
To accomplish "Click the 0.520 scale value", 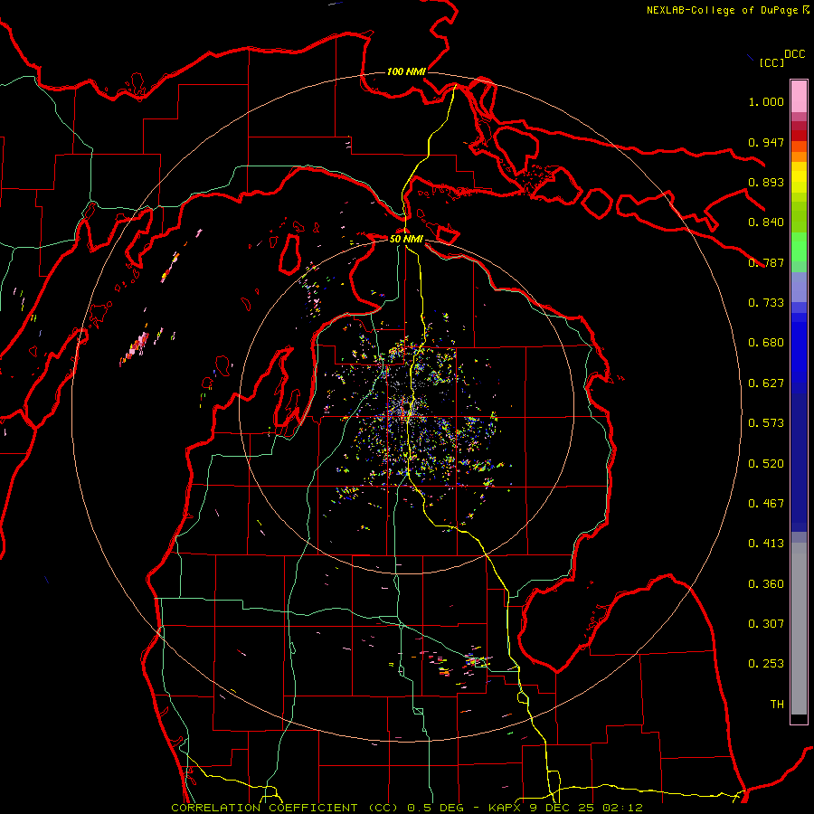I will click(x=766, y=464).
